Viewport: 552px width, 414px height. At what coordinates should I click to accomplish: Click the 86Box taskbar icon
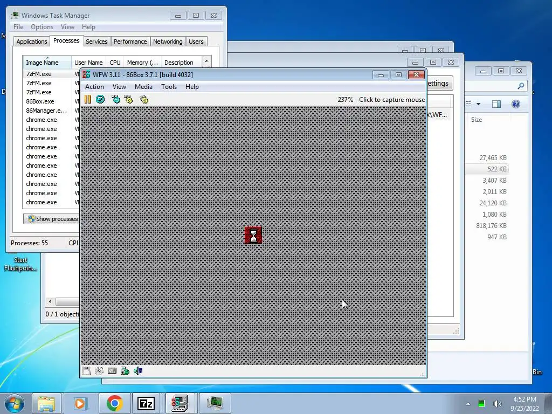point(180,403)
